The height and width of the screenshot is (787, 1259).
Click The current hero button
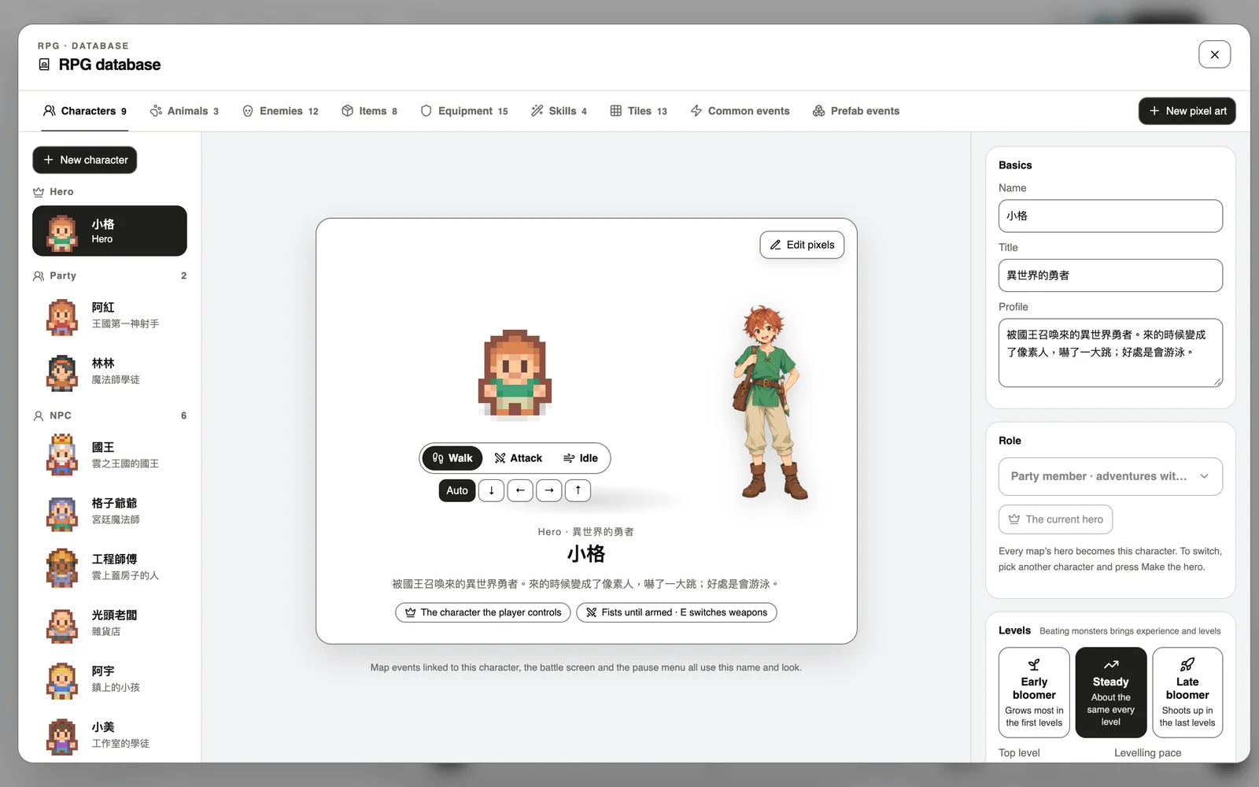(x=1055, y=519)
